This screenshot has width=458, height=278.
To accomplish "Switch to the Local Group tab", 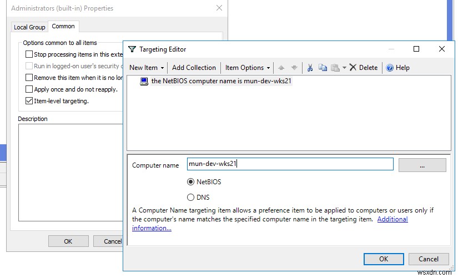I will [x=29, y=27].
